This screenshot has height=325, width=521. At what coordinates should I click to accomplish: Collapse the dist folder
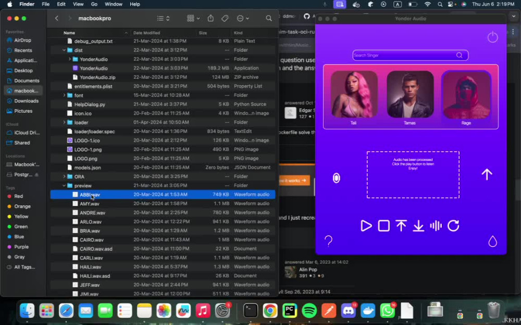tap(64, 50)
